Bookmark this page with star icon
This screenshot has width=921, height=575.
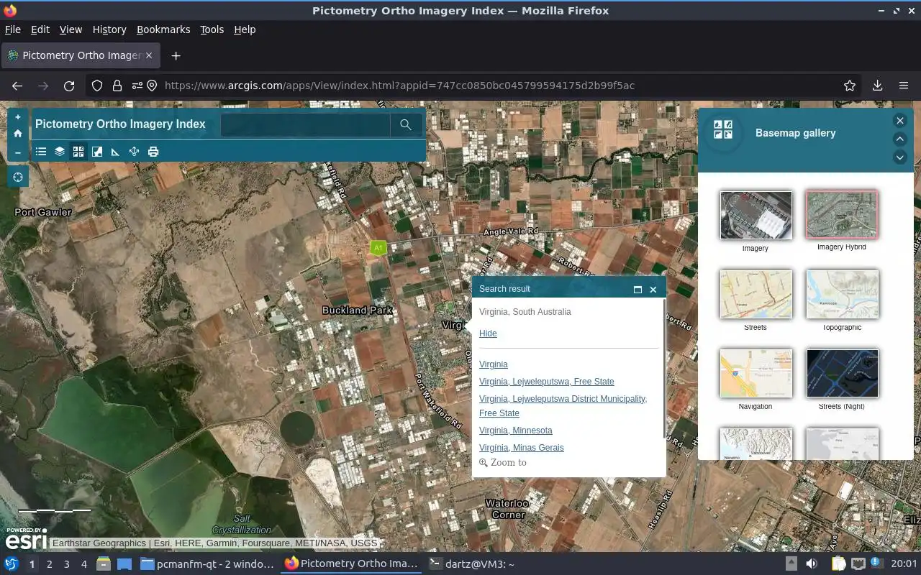pyautogui.click(x=850, y=86)
